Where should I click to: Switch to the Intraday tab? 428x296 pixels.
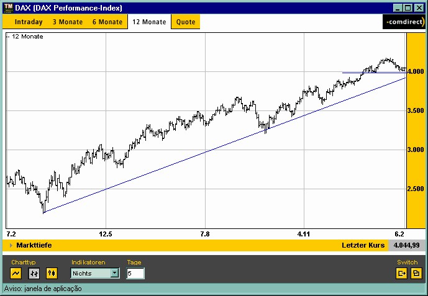[29, 22]
